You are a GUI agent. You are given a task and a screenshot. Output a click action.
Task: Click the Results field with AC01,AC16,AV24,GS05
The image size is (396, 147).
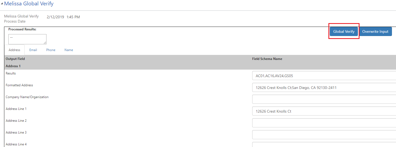[x=324, y=76]
